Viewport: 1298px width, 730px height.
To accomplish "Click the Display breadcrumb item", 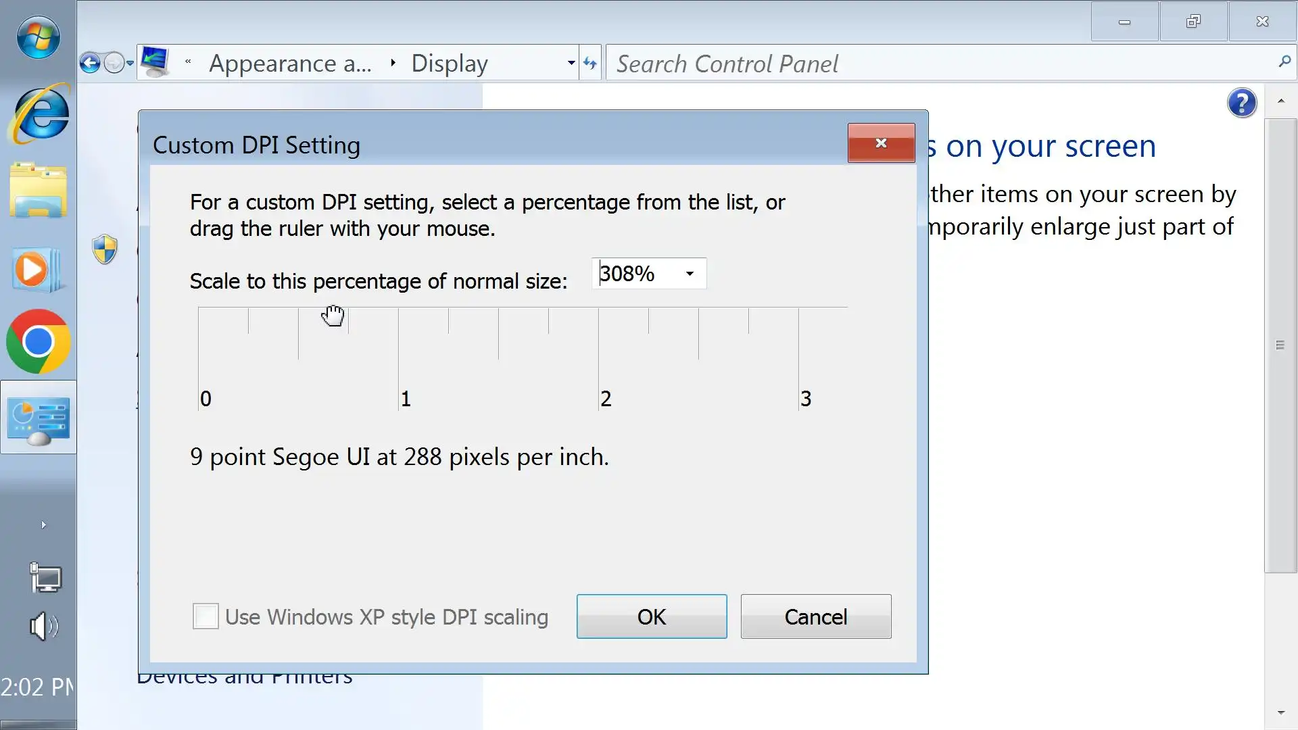I will click(x=449, y=64).
